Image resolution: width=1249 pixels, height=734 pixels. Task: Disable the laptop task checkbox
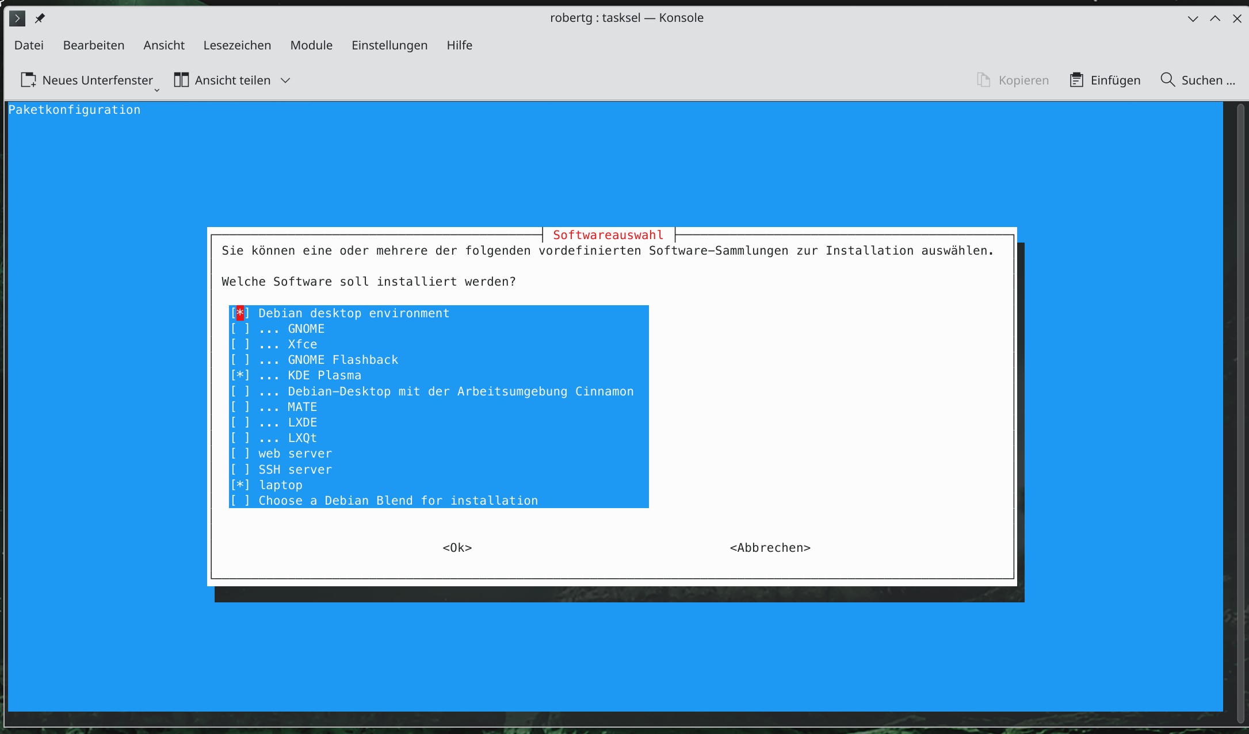click(x=240, y=485)
